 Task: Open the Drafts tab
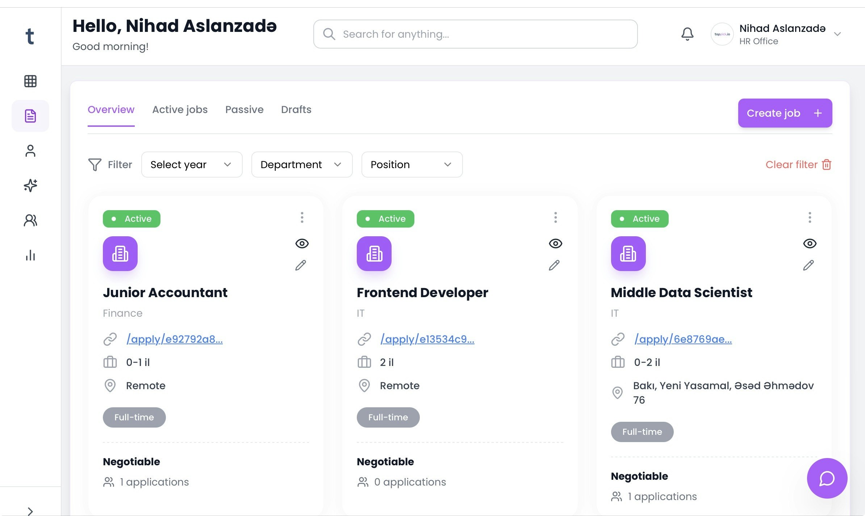[x=296, y=109]
